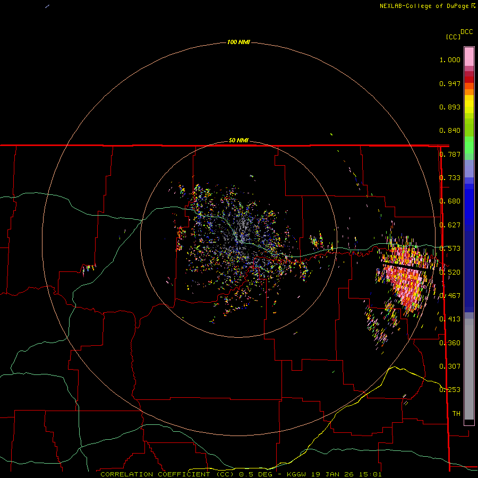Pick the red color bar segment
Screen dimensions: 478x478
tap(469, 79)
